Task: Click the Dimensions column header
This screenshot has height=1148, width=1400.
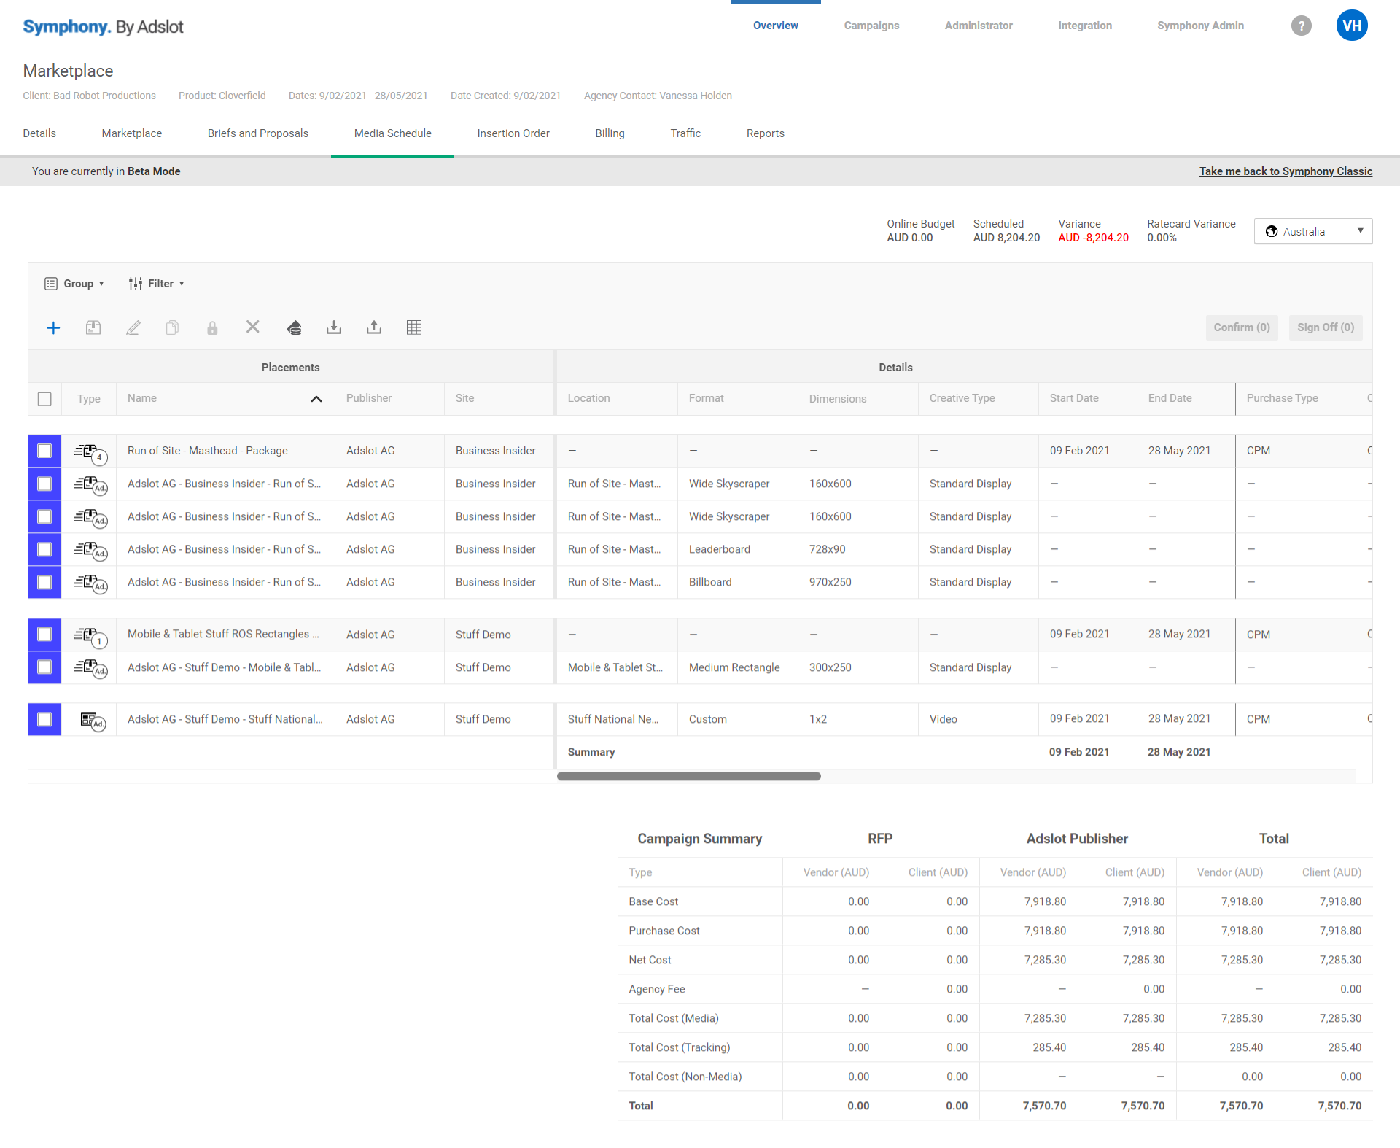Action: pos(837,399)
